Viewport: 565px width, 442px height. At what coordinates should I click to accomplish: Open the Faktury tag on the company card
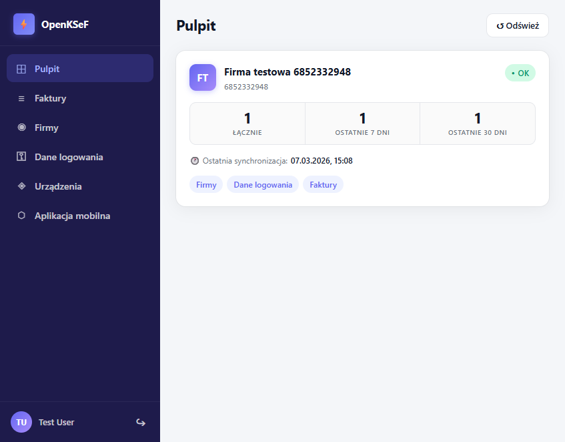pyautogui.click(x=323, y=184)
